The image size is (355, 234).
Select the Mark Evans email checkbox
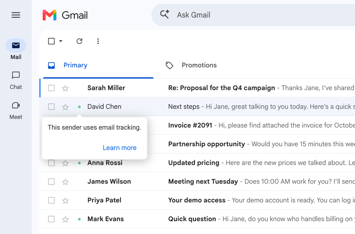tap(51, 219)
